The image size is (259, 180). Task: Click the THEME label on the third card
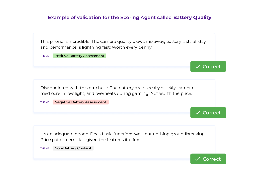(x=45, y=148)
